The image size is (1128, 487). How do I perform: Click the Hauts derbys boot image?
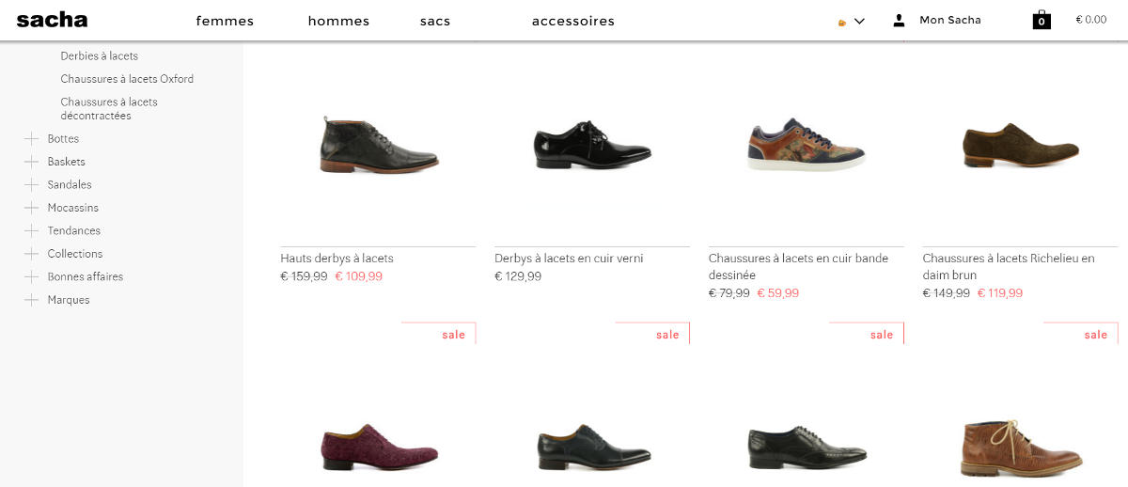(x=378, y=146)
